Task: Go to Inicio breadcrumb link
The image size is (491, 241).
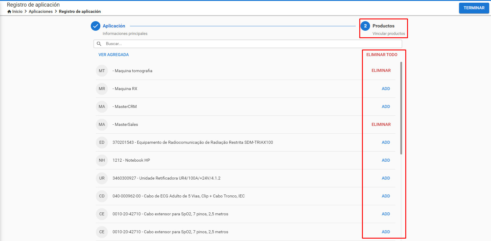Action: coord(17,12)
